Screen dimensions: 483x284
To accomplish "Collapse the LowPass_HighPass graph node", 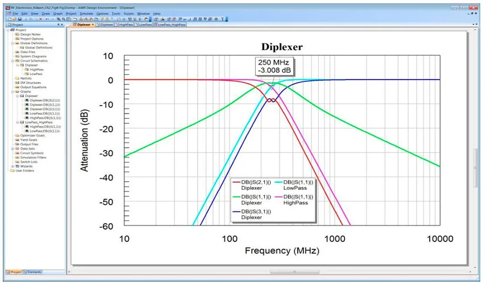I will pos(16,122).
